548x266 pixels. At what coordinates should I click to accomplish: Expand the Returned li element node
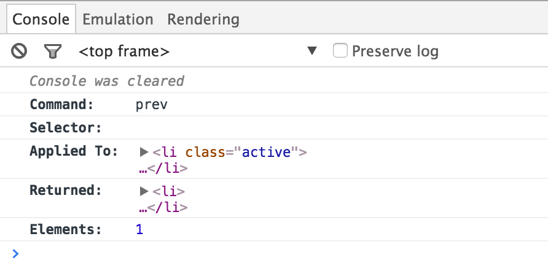point(144,191)
